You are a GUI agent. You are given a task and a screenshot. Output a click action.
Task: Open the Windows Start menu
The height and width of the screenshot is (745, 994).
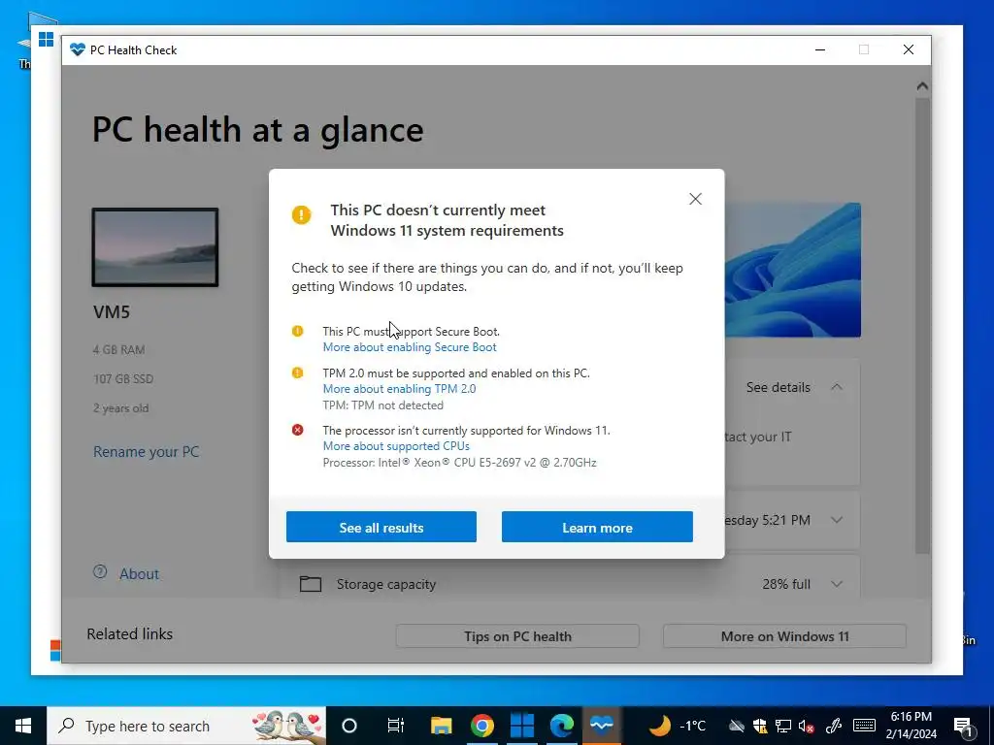(x=23, y=726)
